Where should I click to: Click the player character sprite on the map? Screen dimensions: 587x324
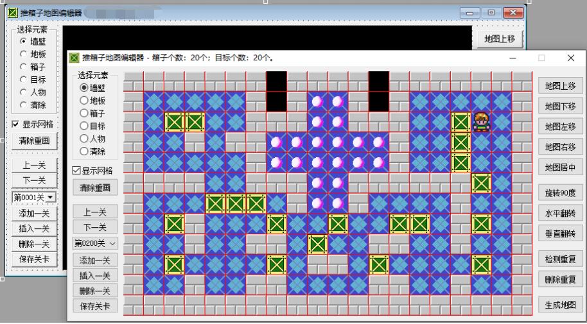tap(481, 121)
